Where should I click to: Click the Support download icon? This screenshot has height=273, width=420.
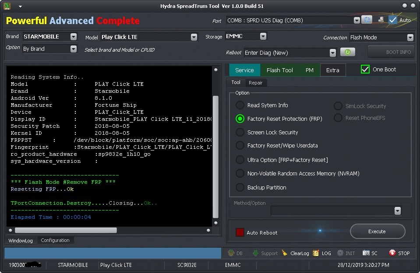pos(255,253)
